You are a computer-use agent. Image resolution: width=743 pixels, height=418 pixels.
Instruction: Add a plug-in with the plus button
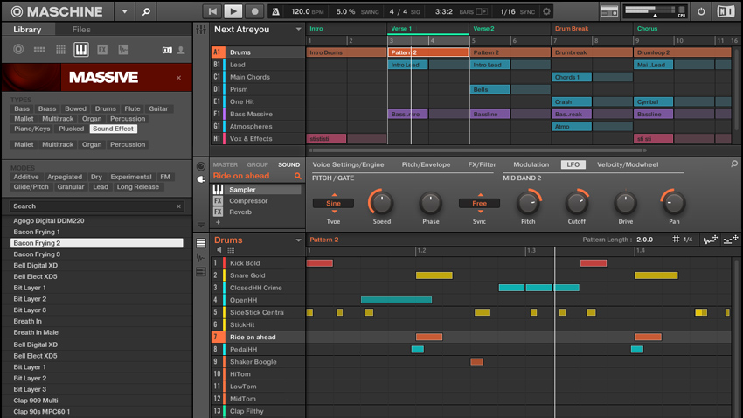coord(218,222)
